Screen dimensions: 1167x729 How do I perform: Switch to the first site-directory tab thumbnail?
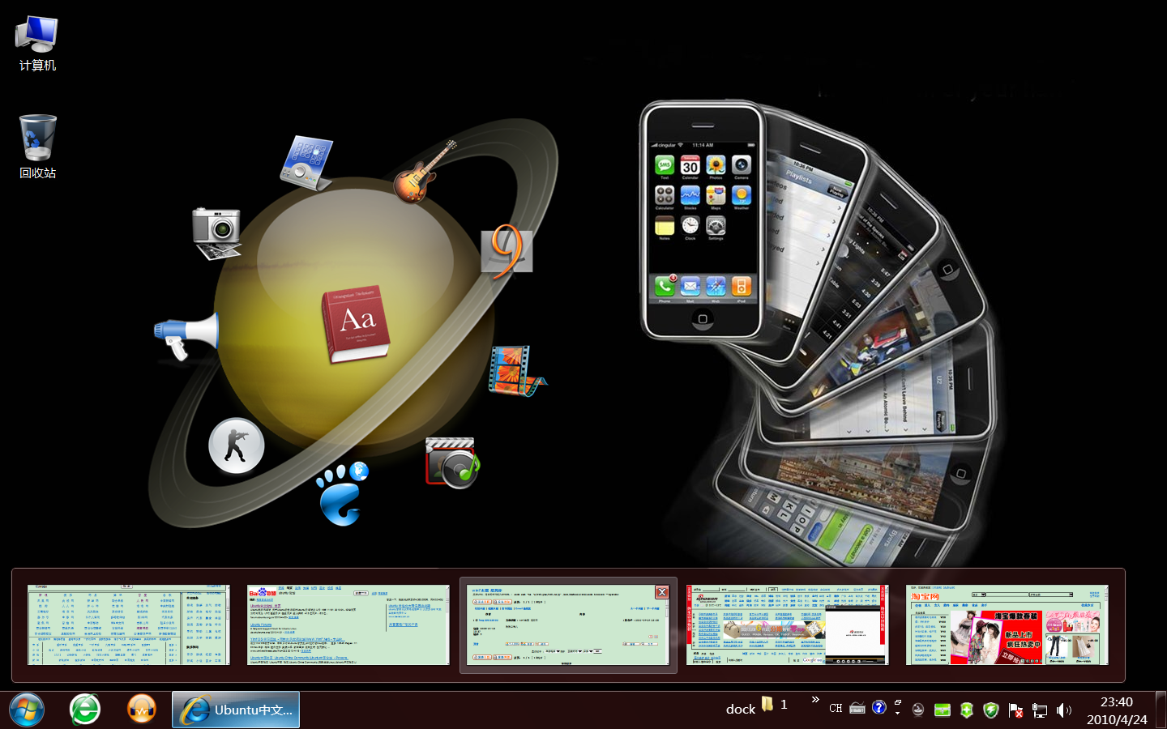coord(129,625)
